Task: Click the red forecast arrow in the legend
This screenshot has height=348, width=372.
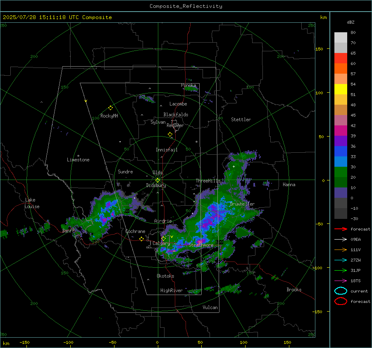Action: (341, 229)
